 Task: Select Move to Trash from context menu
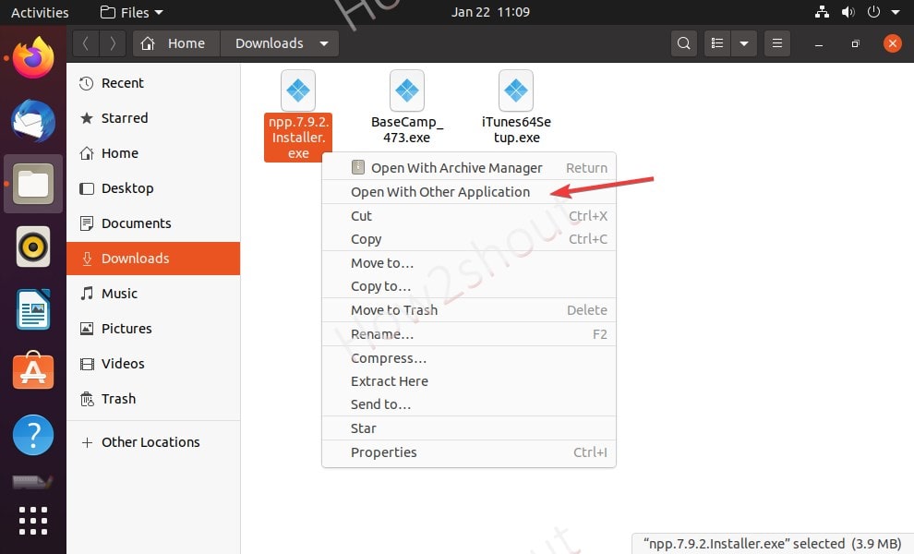pos(394,309)
